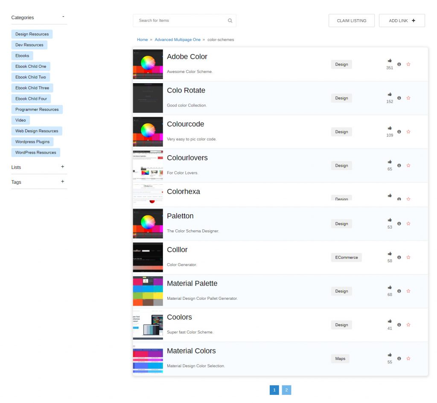Open Wordpress Plugins category
This screenshot has height=403, width=437.
pos(32,142)
